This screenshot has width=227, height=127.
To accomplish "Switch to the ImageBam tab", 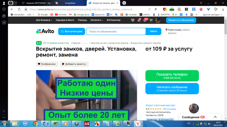I will pos(70,3).
